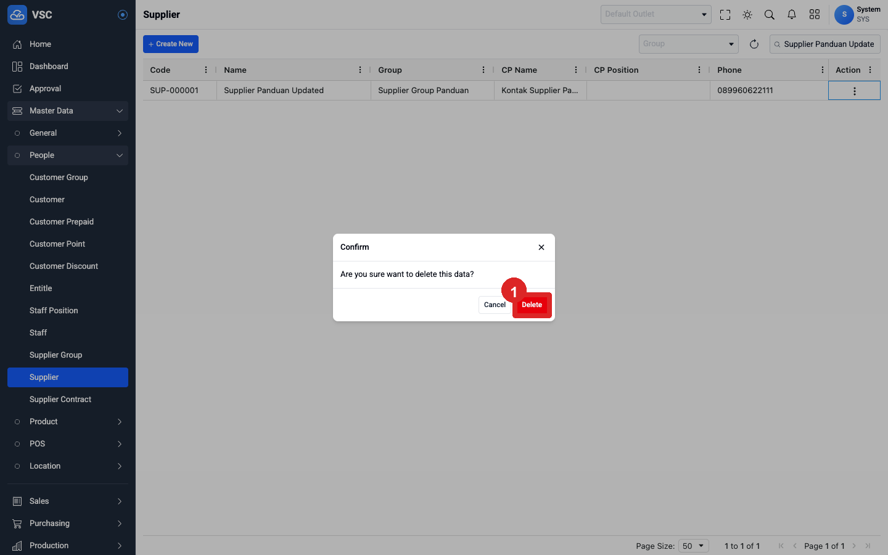888x555 pixels.
Task: Open the CP Name column menu
Action: click(576, 70)
